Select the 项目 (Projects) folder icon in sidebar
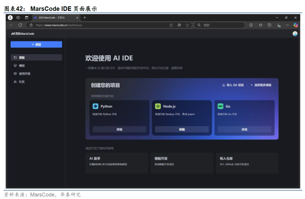 [16, 57]
